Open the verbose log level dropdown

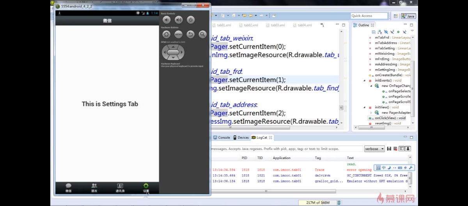pyautogui.click(x=374, y=149)
